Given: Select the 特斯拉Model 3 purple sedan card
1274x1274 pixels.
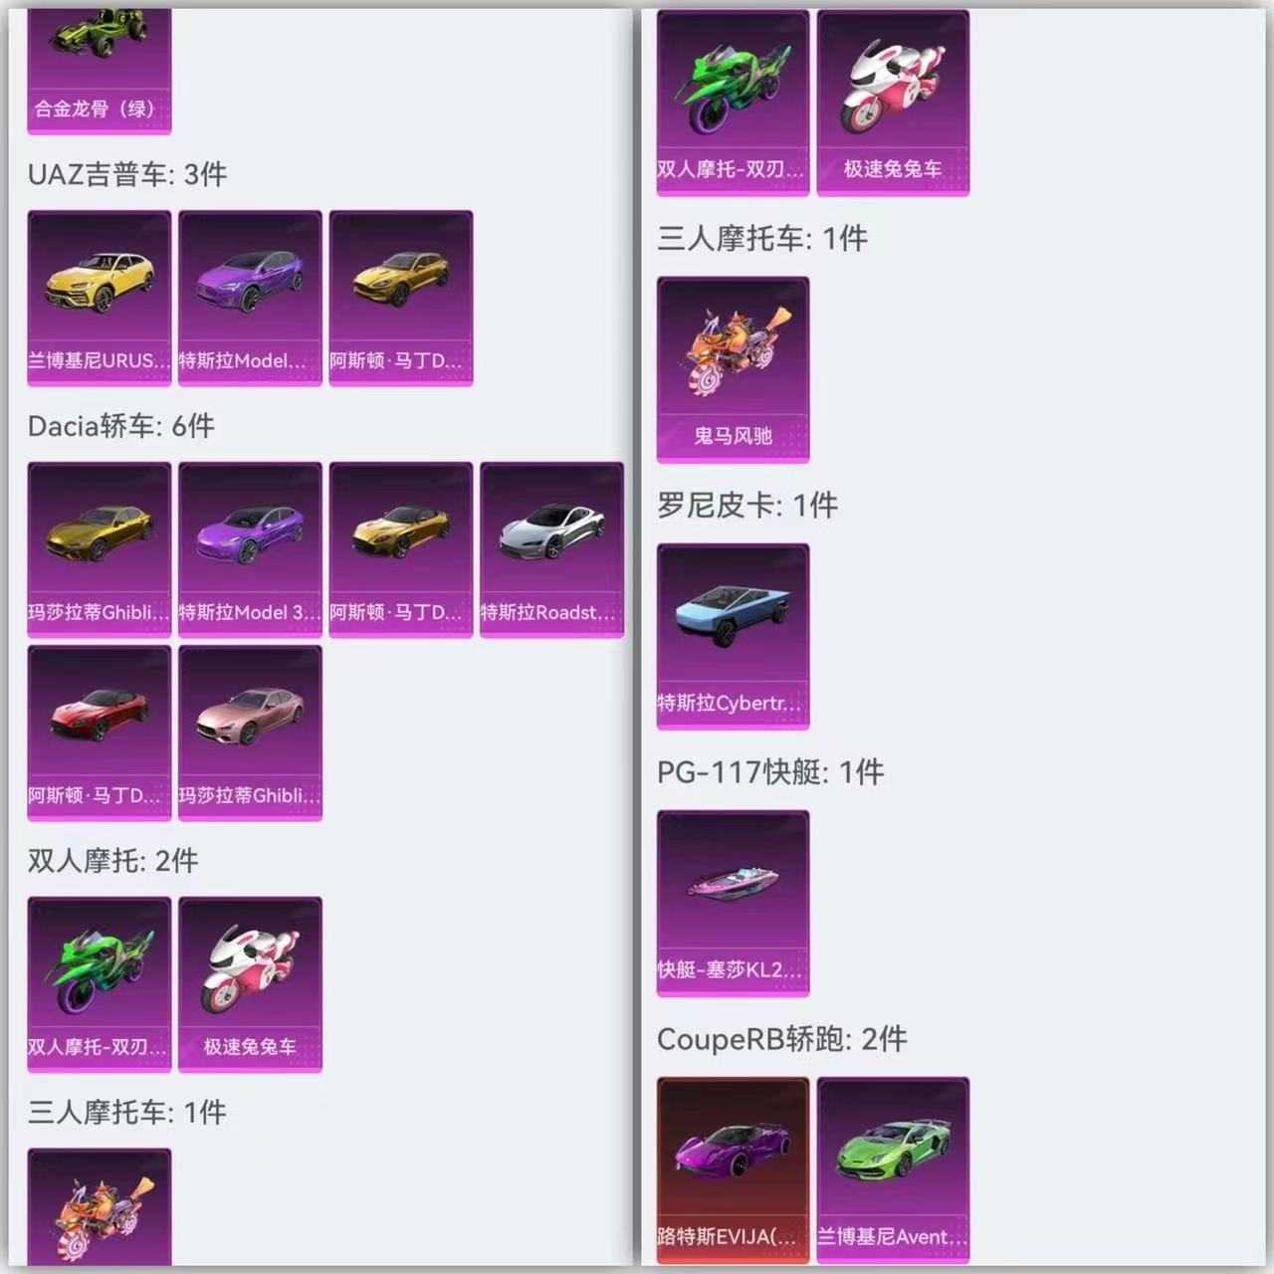Looking at the screenshot, I should 250,549.
